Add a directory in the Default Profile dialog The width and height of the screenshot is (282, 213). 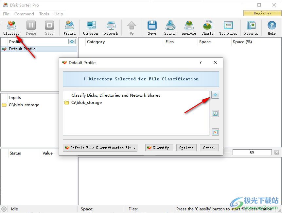coord(215,95)
